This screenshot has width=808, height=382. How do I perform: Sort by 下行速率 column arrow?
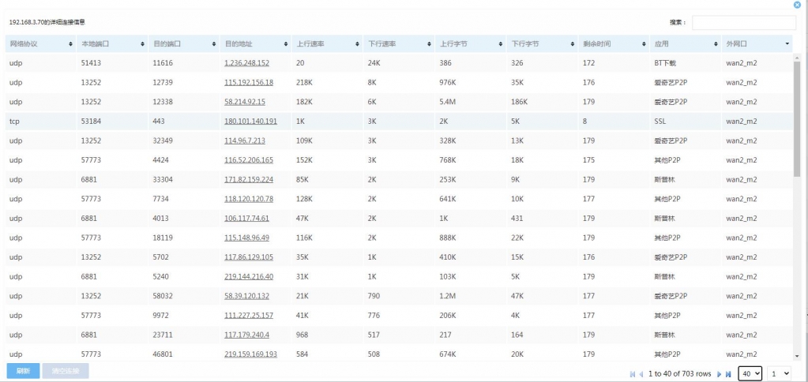click(429, 44)
